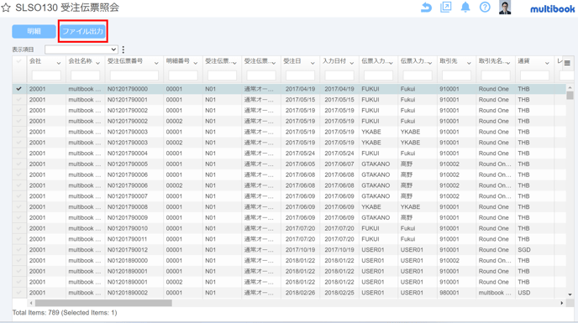This screenshot has height=323, width=578.
Task: Click the 受注伝票番号 filter input field
Action: pos(134,76)
